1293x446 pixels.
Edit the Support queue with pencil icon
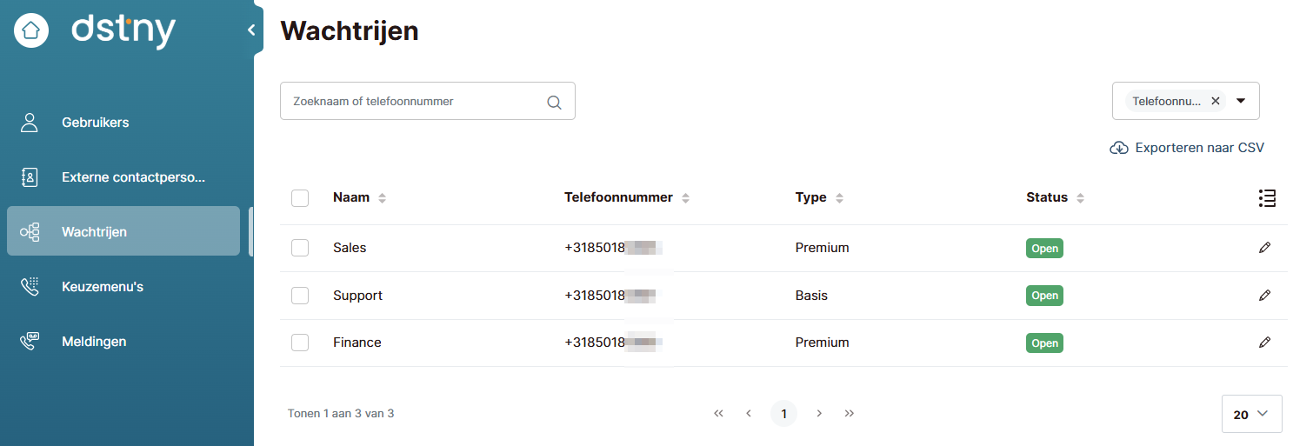[x=1264, y=296]
